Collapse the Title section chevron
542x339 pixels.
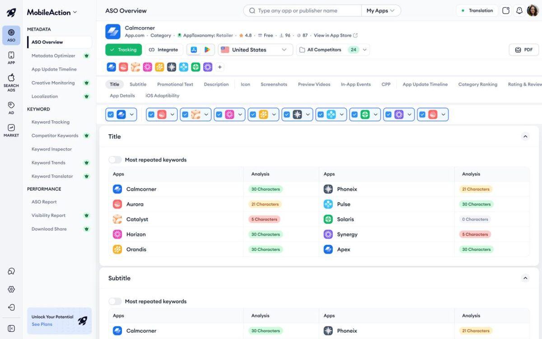coord(525,137)
